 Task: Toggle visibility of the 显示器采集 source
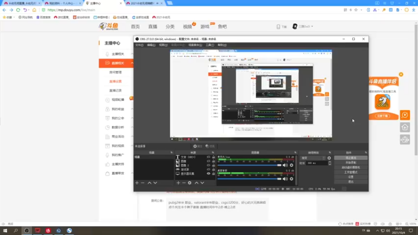point(208,173)
